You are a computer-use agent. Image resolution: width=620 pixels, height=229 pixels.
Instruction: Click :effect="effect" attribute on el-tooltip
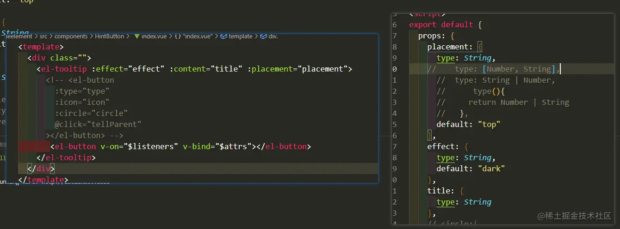click(x=128, y=69)
